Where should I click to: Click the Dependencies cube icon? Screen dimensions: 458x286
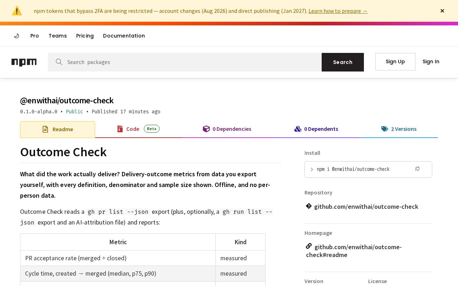206,129
